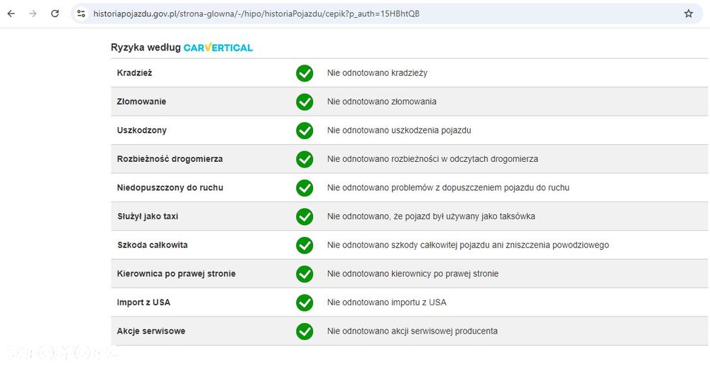This screenshot has height=367, width=710.
Task: Click the Kierownica po prawej stronie label
Action: click(176, 274)
